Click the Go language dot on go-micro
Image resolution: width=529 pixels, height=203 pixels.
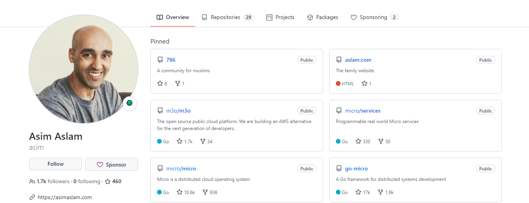tap(338, 192)
